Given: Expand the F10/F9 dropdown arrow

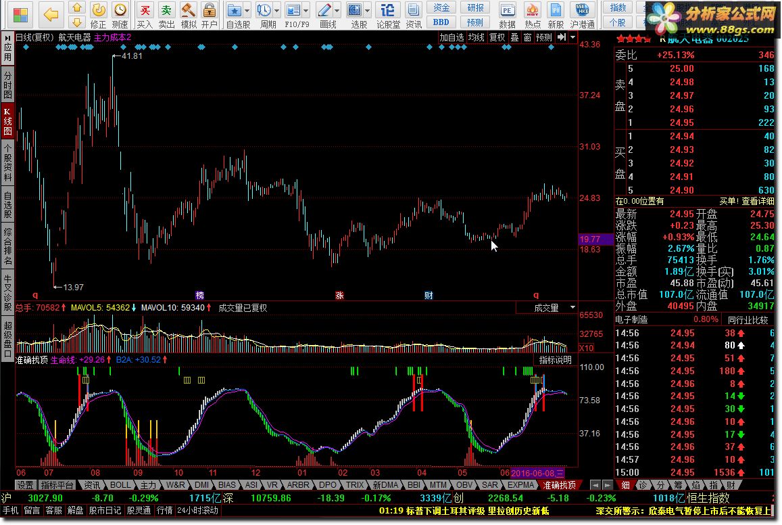Looking at the screenshot, I should 306,10.
